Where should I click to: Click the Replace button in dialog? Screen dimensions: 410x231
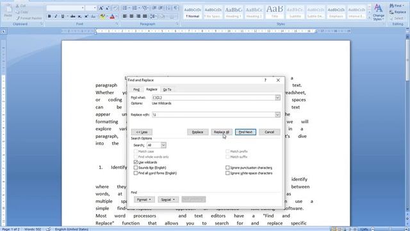pyautogui.click(x=198, y=132)
